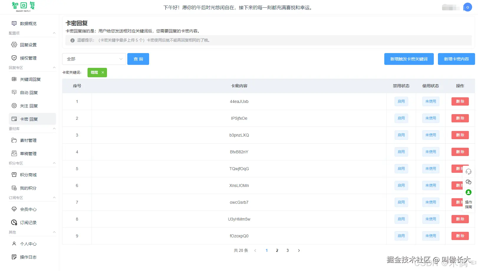Enable the 启用 toggle for 44eaJUxb
This screenshot has height=271, width=478.
[x=401, y=101]
